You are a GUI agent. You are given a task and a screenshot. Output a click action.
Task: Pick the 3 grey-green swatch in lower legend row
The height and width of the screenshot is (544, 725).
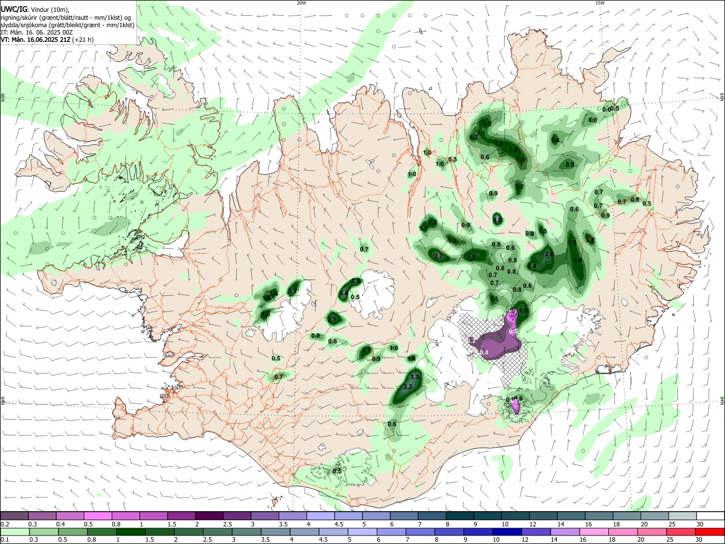pyautogui.click(x=246, y=532)
